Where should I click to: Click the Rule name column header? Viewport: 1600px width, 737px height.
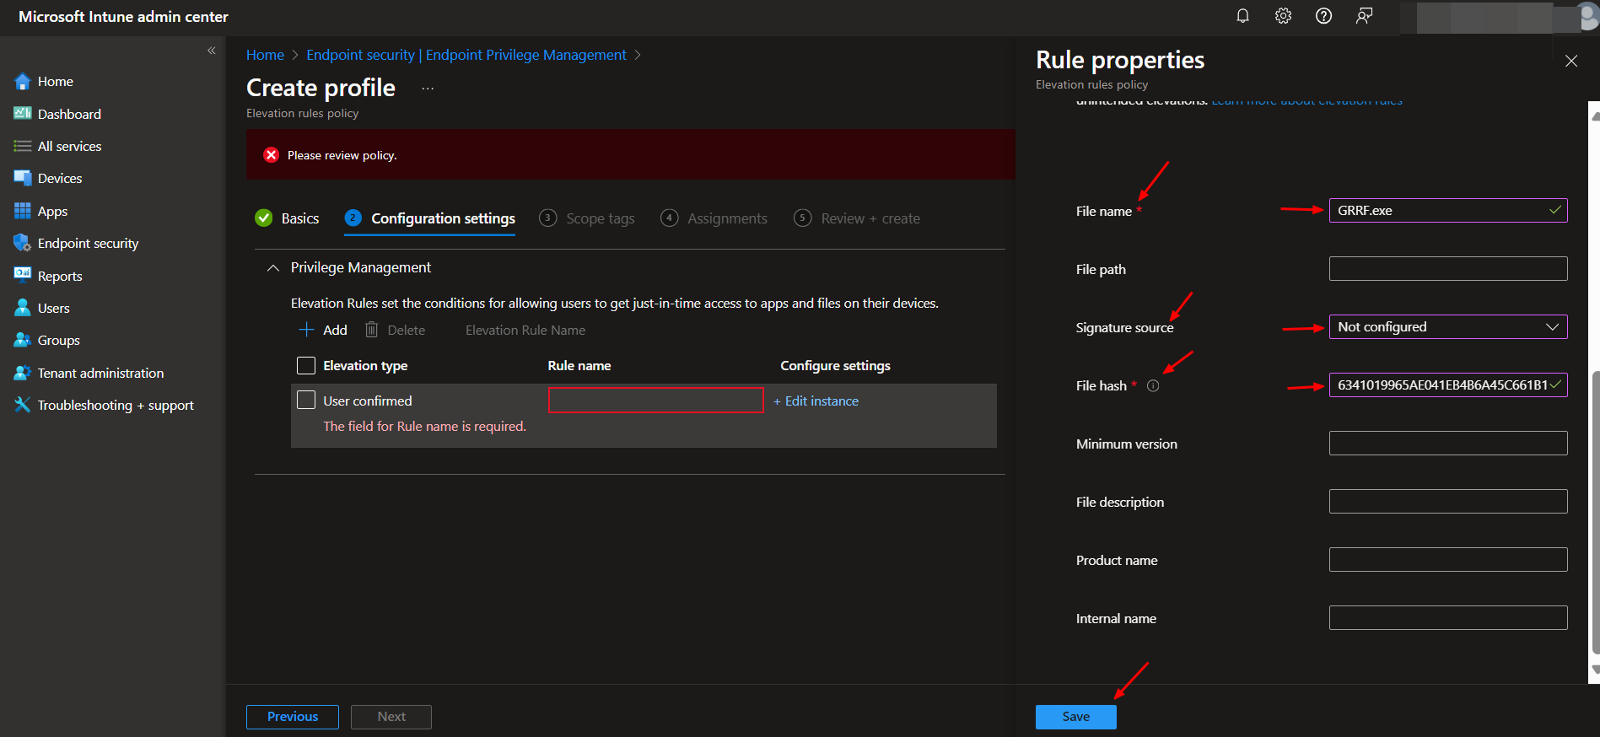pyautogui.click(x=579, y=366)
